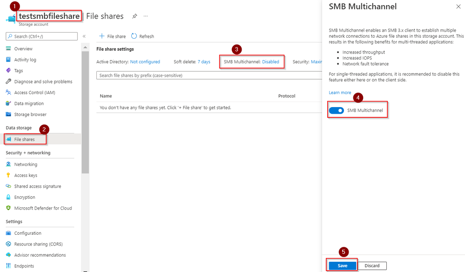Open Activity log menu item
The width and height of the screenshot is (465, 272).
coord(25,60)
